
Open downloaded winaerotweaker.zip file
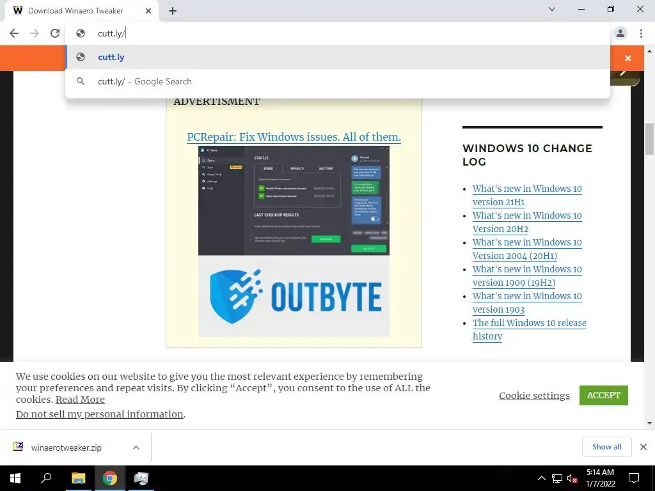[66, 448]
